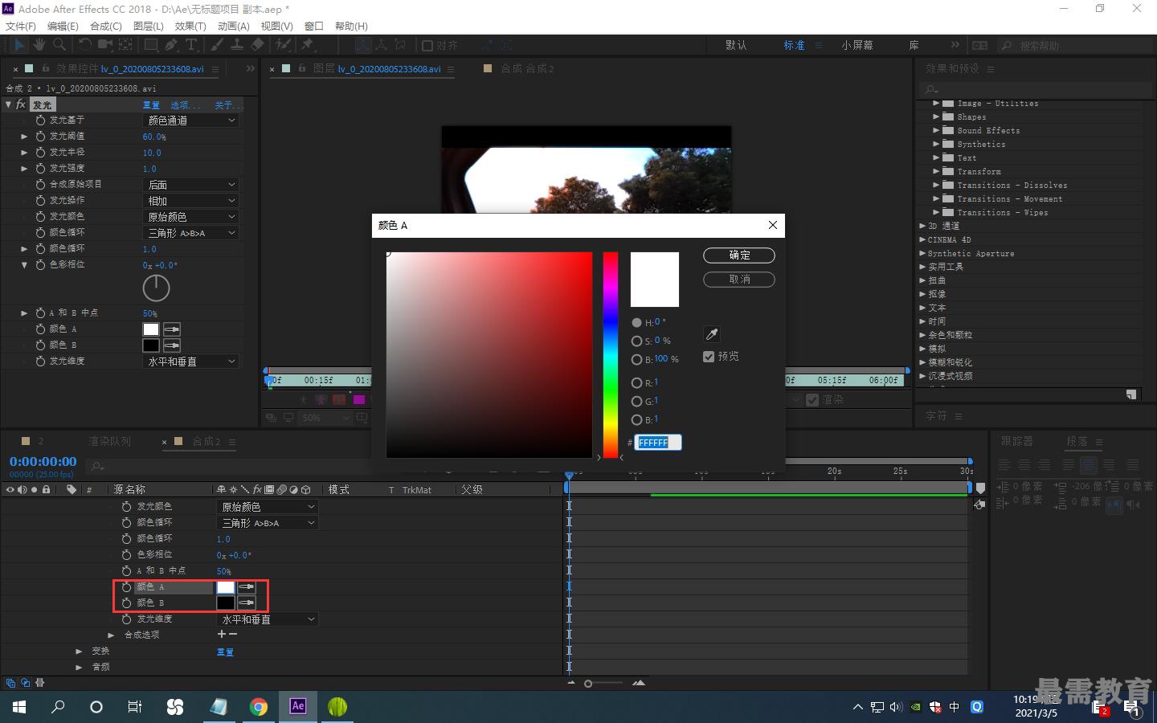
Task: Select the S saturation radio button
Action: [x=636, y=341]
